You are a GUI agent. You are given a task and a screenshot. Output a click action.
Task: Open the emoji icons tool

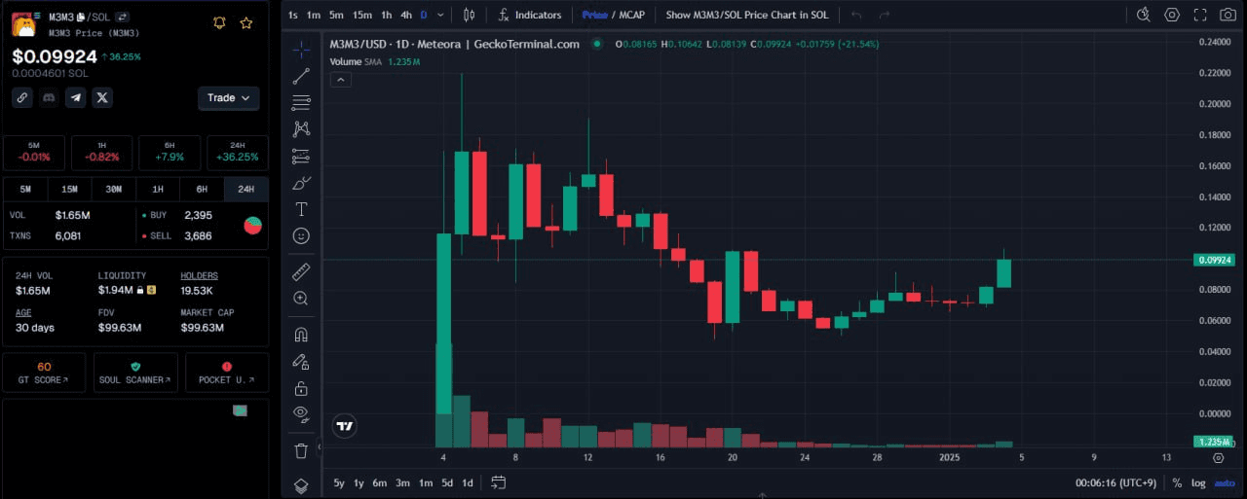tap(301, 235)
